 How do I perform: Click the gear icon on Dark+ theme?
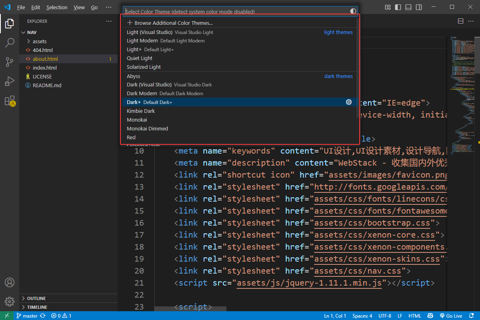[348, 102]
